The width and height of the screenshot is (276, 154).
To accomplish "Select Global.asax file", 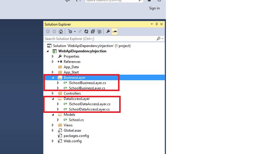I will pyautogui.click(x=72, y=130).
